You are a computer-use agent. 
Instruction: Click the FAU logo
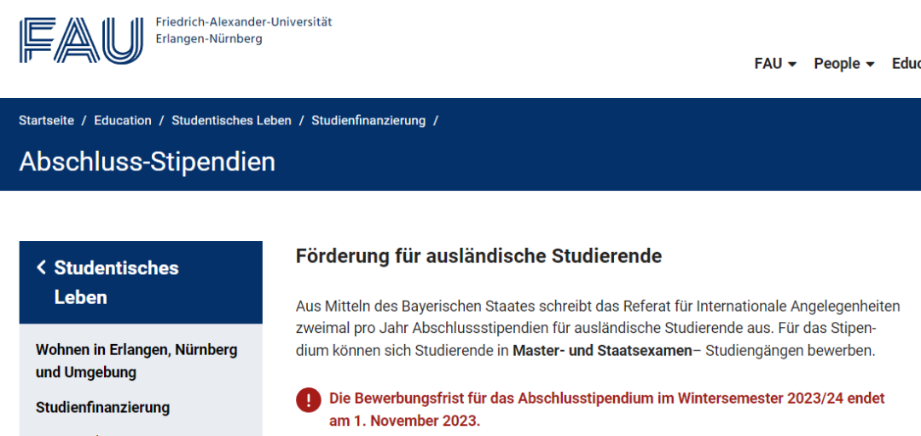click(81, 40)
